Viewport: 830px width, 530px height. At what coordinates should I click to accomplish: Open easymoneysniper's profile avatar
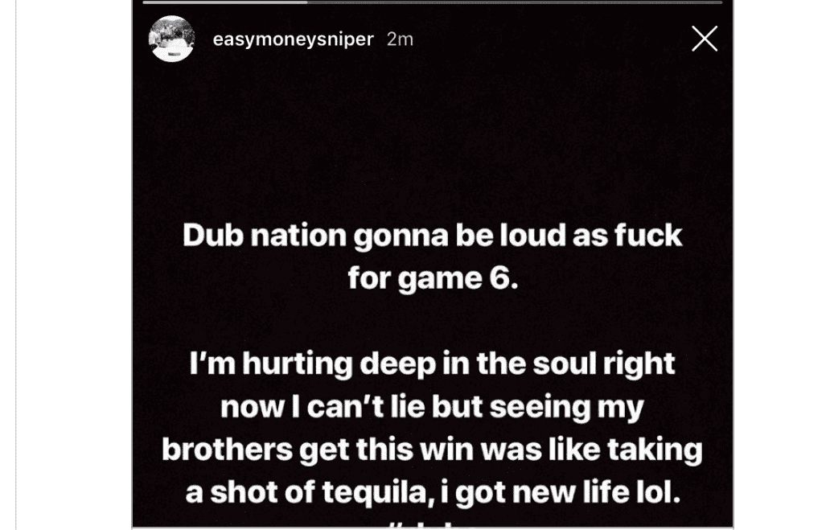(171, 39)
